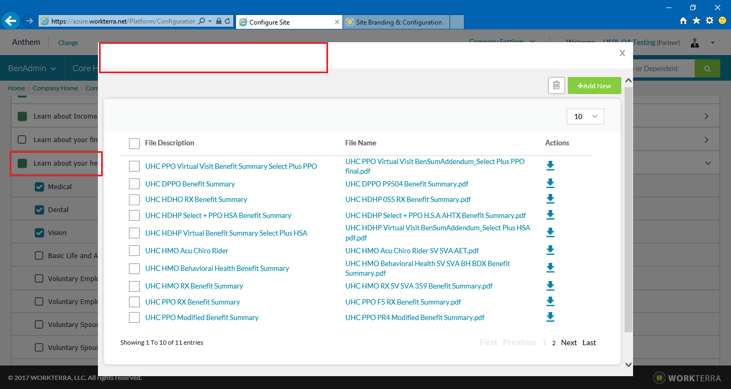Download UHC HDHO RX Benefit Summary file
The height and width of the screenshot is (389, 731).
click(550, 199)
